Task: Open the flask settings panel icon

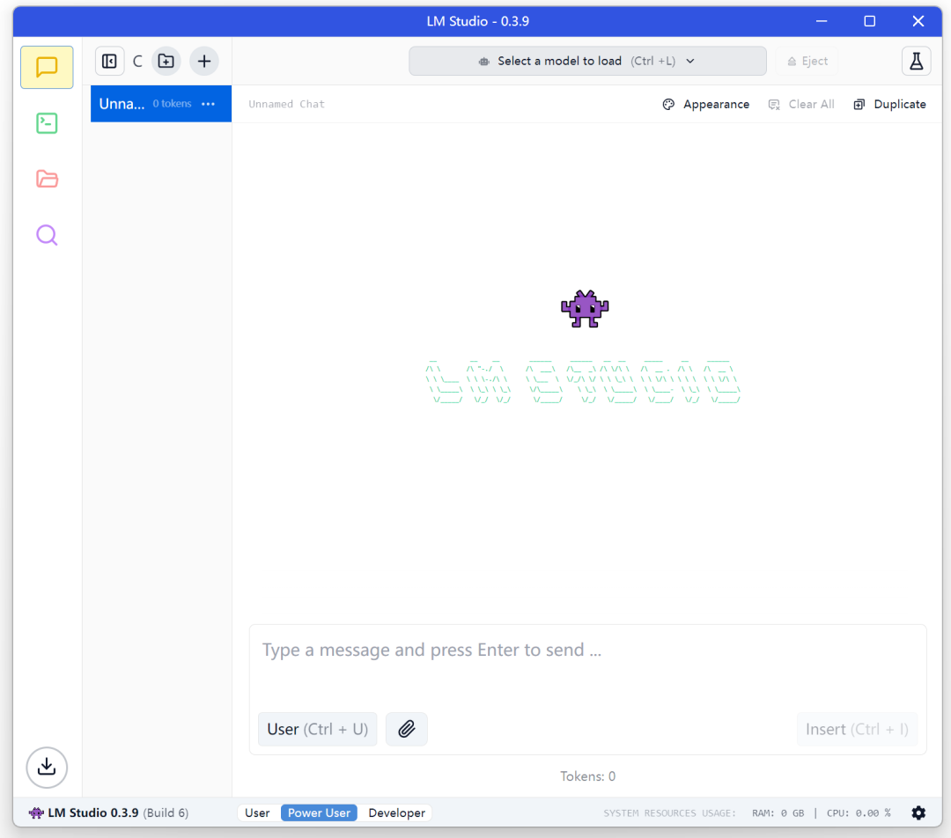Action: pyautogui.click(x=916, y=62)
